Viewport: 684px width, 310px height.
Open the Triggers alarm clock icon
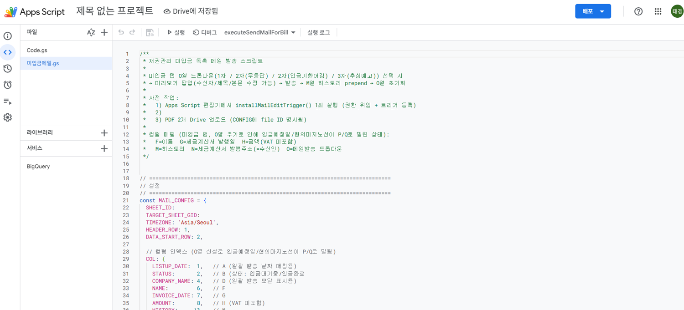tap(8, 85)
